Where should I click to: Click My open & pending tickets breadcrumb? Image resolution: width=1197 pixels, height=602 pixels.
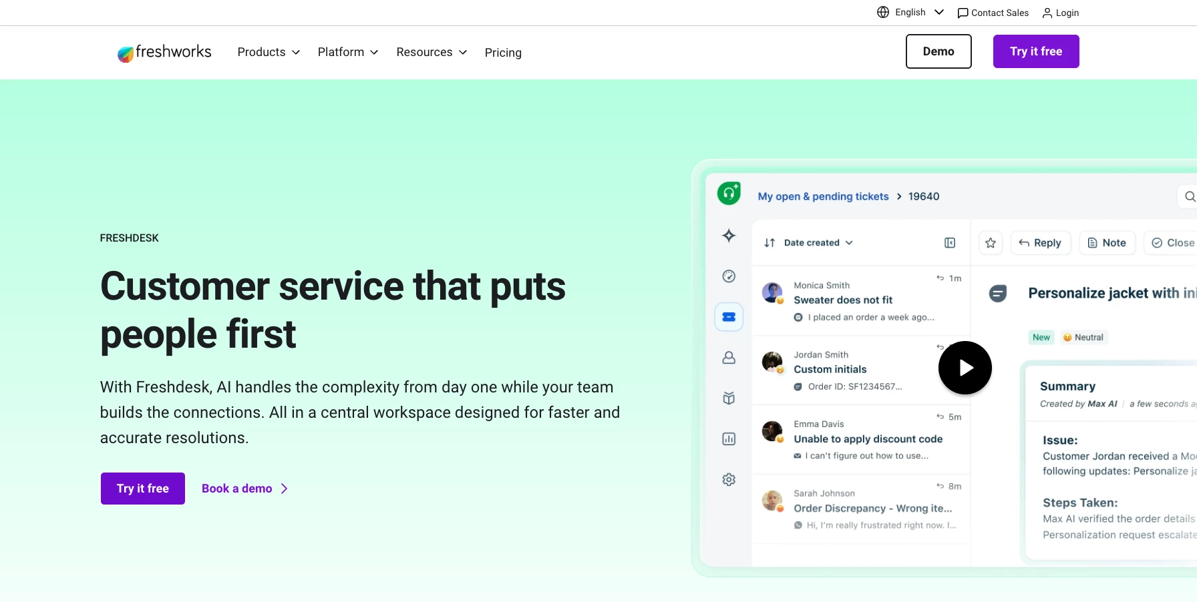click(823, 196)
